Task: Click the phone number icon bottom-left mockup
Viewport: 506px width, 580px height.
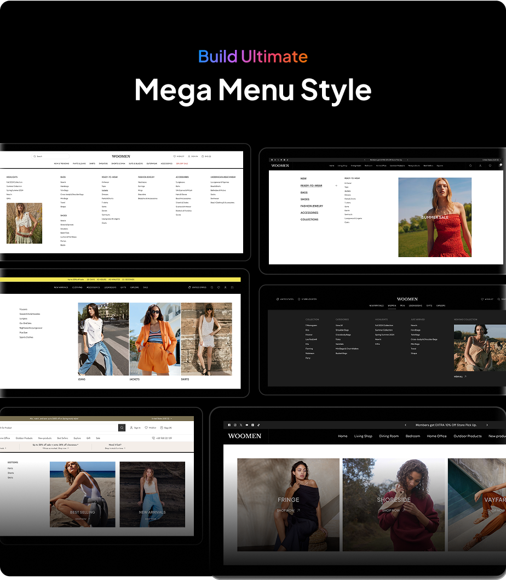Action: [x=153, y=438]
